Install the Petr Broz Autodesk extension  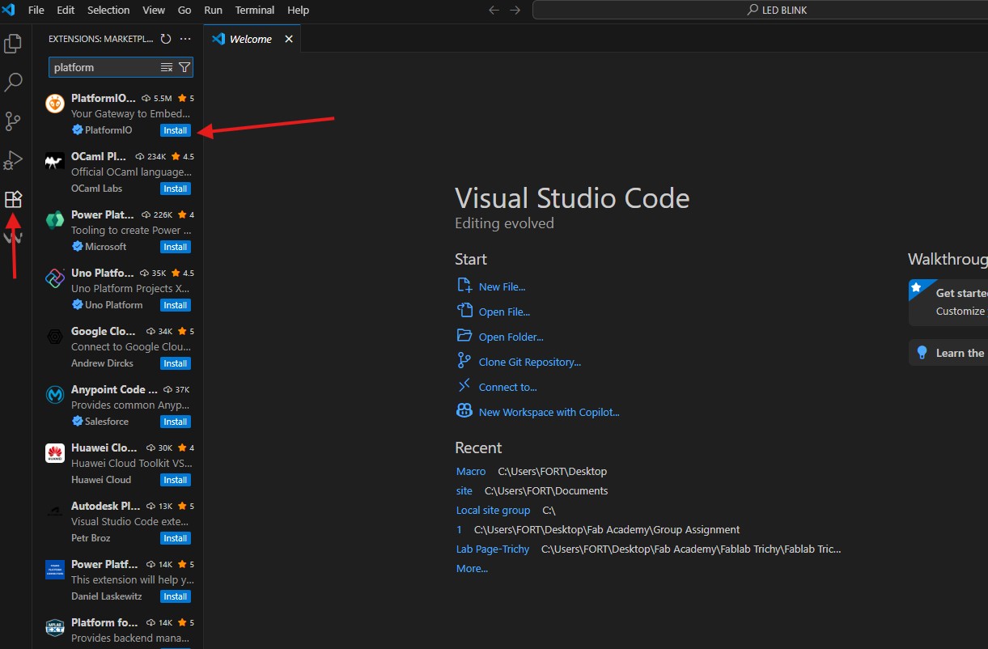(x=176, y=538)
